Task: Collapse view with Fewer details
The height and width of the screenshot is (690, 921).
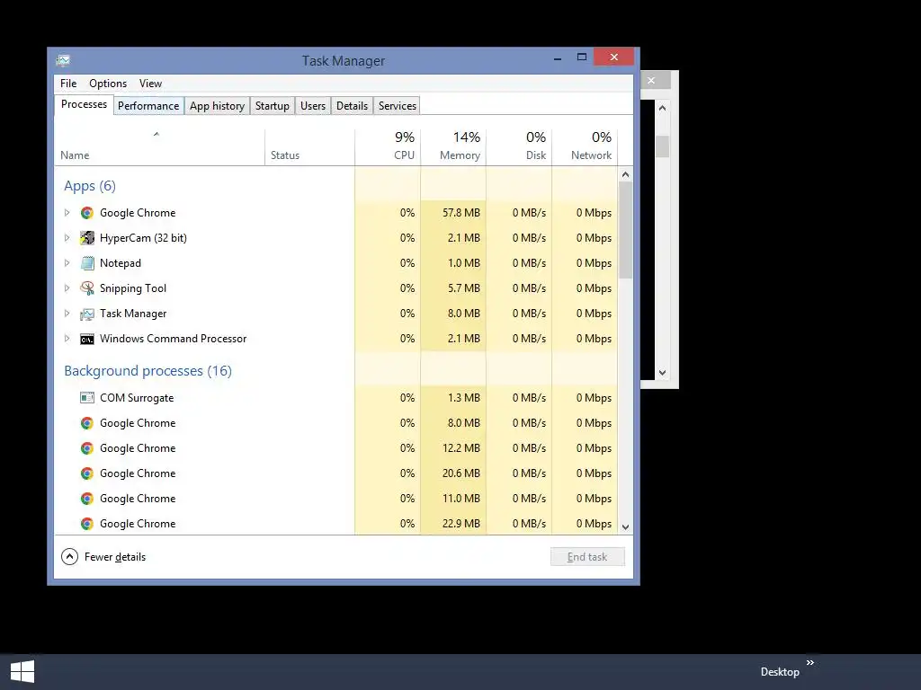Action: tap(103, 557)
